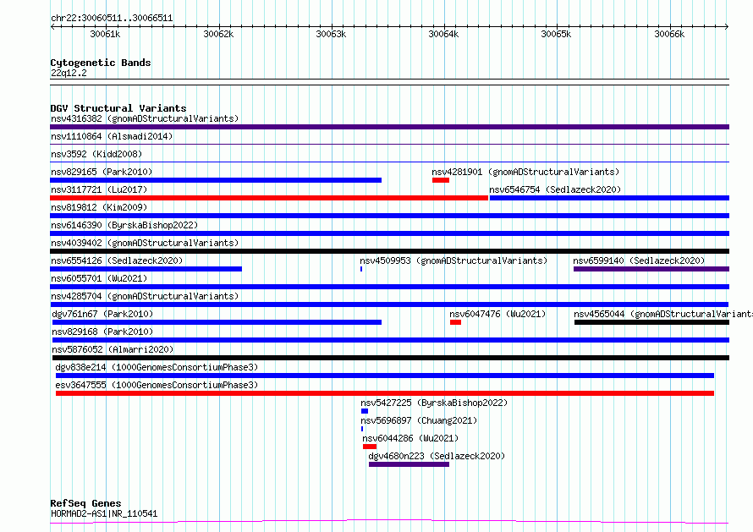Select the nsv829165 blue variant bar

click(216, 180)
